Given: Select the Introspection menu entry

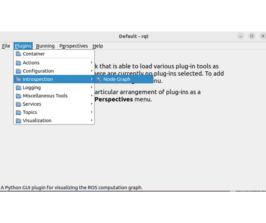Looking at the screenshot, I should [x=38, y=79].
